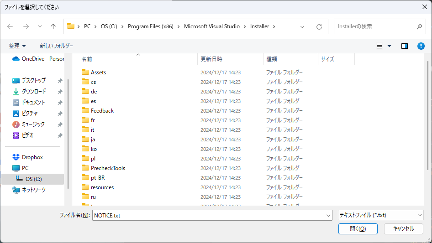Click the search magnifier icon

click(x=419, y=27)
